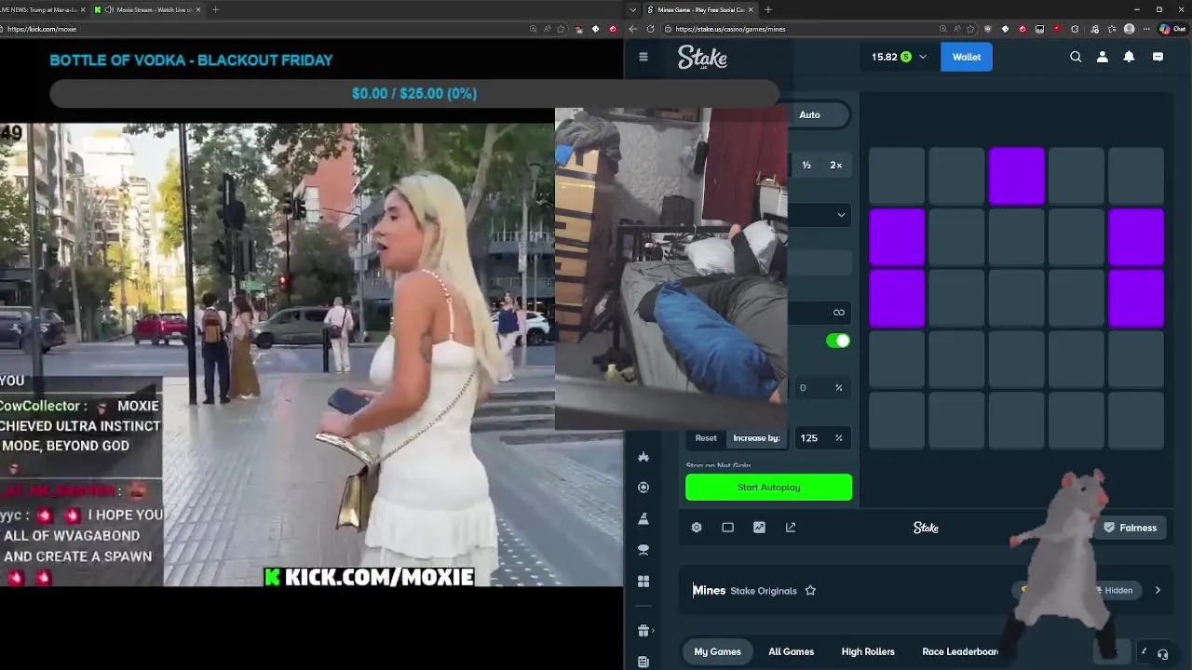Open Stake notifications bell

tap(1129, 57)
